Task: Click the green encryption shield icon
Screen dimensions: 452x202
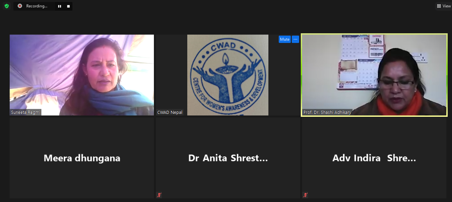Action: (x=6, y=6)
